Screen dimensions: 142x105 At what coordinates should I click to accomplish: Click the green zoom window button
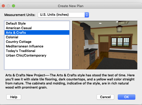coord(14,6)
